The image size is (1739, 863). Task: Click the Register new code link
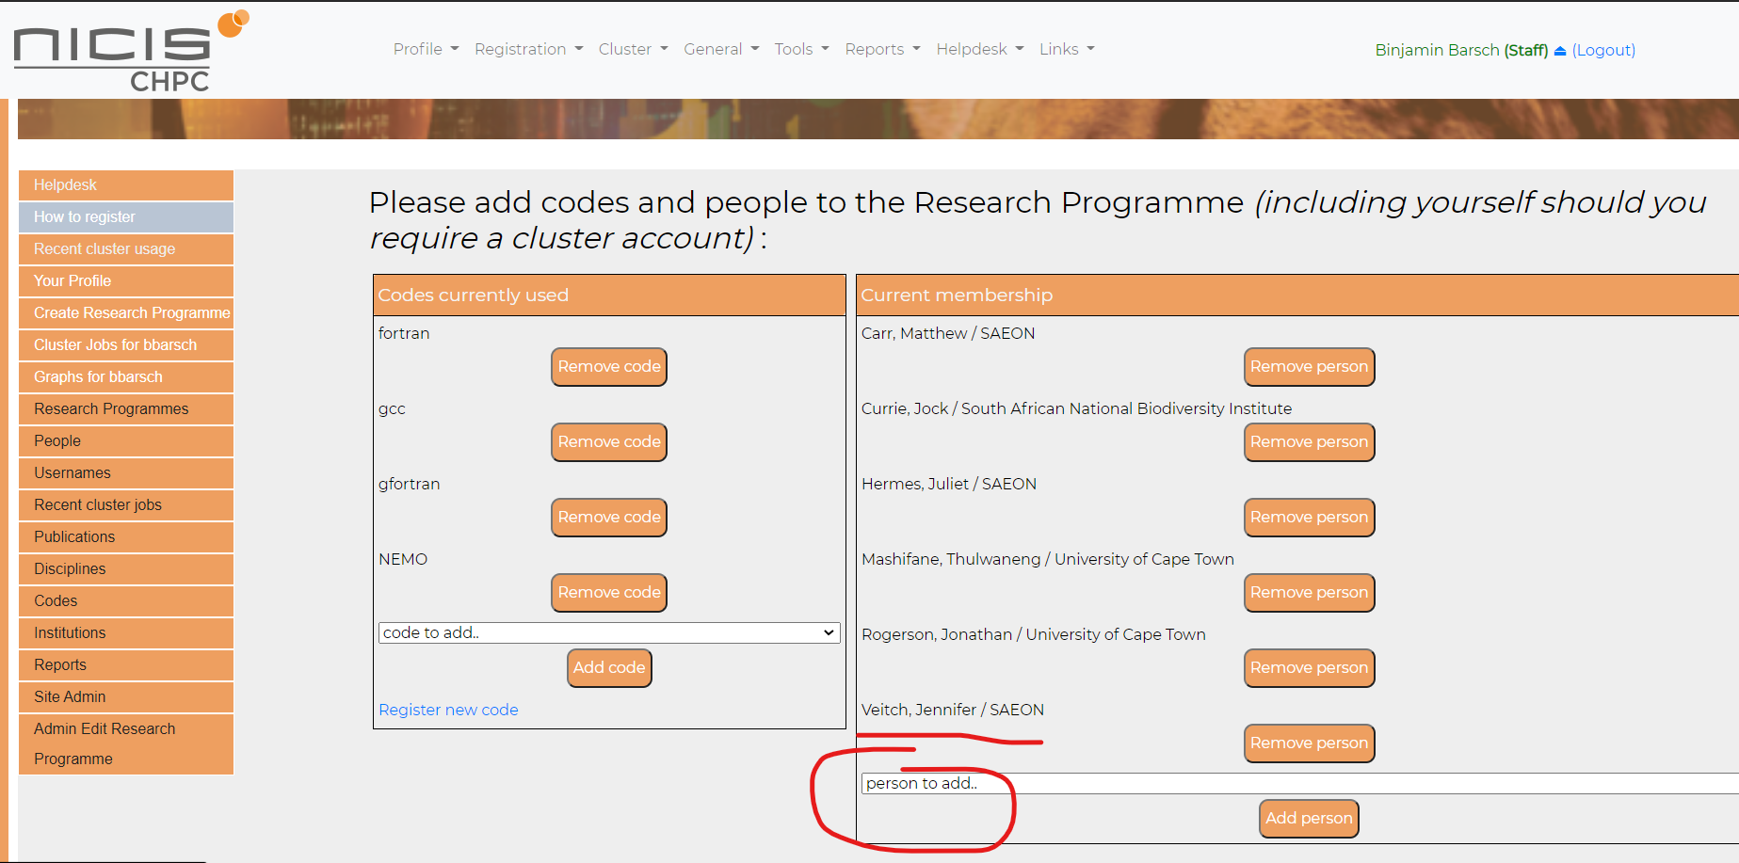click(448, 710)
